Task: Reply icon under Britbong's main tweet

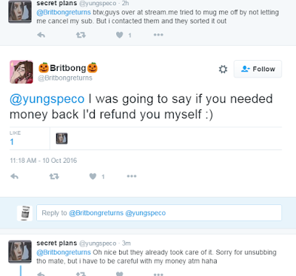Action: pos(14,176)
